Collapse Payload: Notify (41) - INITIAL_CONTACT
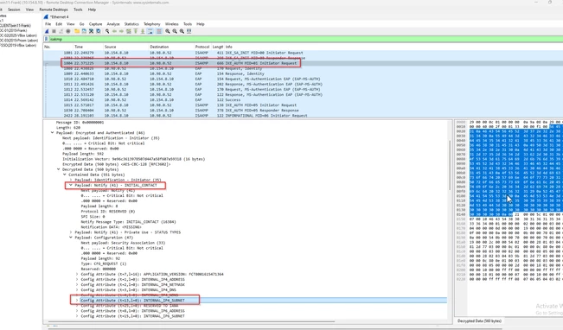The image size is (563, 330). click(71, 185)
